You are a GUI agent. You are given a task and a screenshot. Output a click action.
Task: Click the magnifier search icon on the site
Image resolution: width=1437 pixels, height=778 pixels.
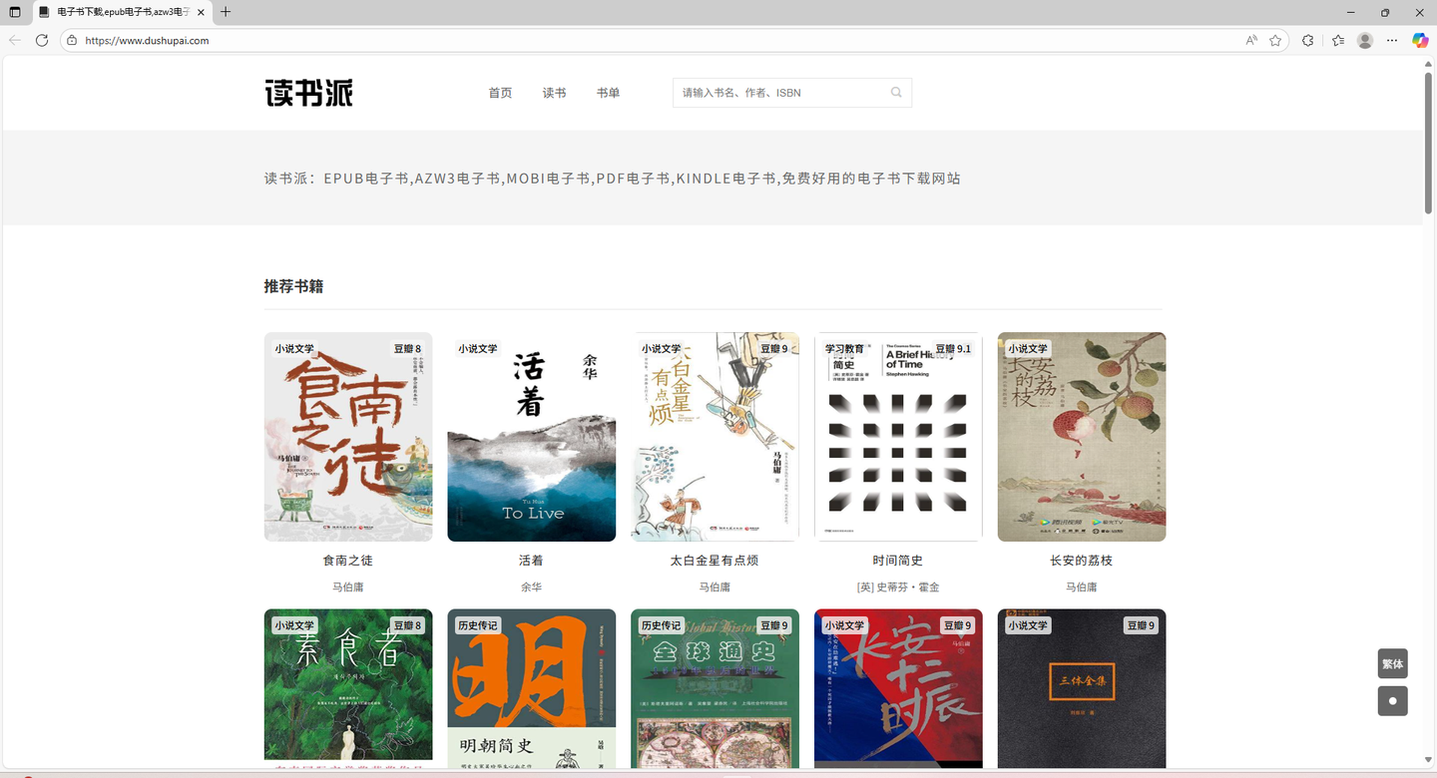(896, 92)
